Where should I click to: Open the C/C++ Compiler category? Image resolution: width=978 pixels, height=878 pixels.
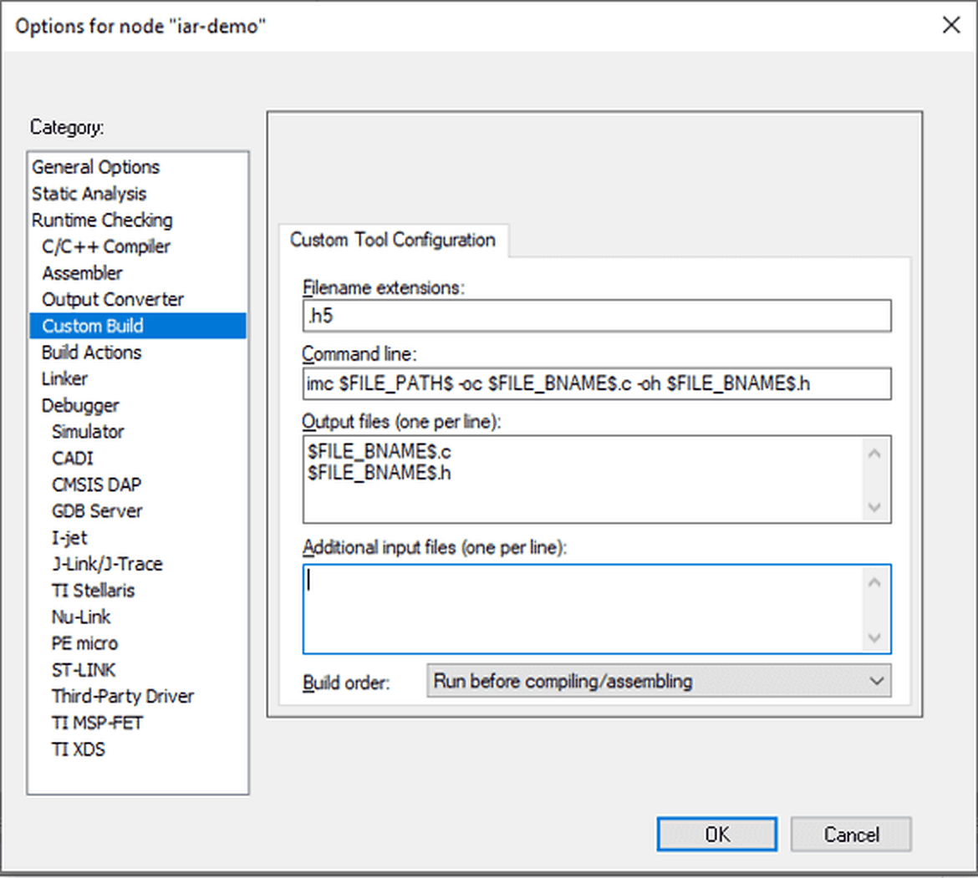(x=104, y=246)
